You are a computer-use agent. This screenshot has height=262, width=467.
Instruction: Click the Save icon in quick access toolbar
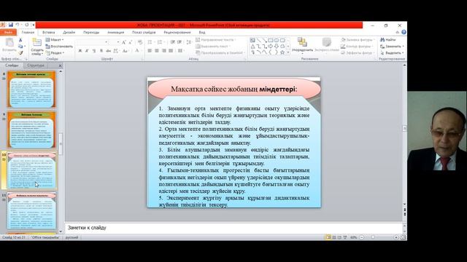click(11, 25)
